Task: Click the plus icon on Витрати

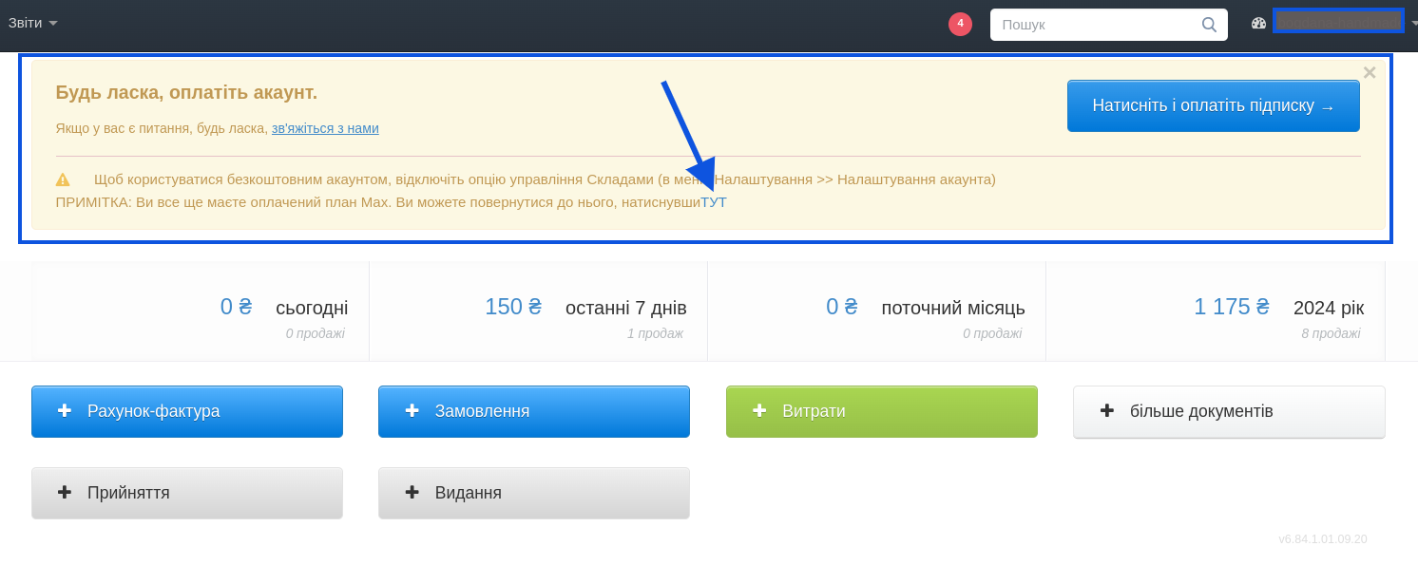Action: click(x=760, y=411)
